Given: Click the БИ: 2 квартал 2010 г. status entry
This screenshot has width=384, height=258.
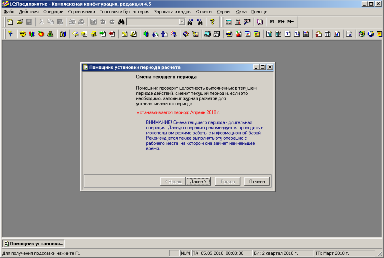Looking at the screenshot, I should click(283, 253).
